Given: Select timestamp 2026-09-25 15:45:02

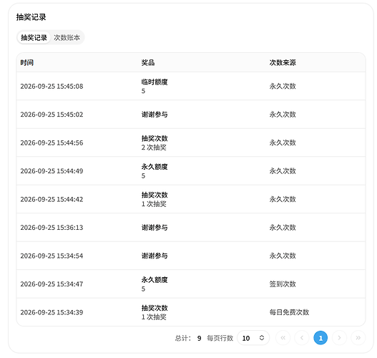Looking at the screenshot, I should coord(52,115).
